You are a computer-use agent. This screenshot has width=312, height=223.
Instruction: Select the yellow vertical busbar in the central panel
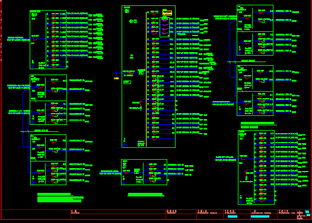point(147,79)
